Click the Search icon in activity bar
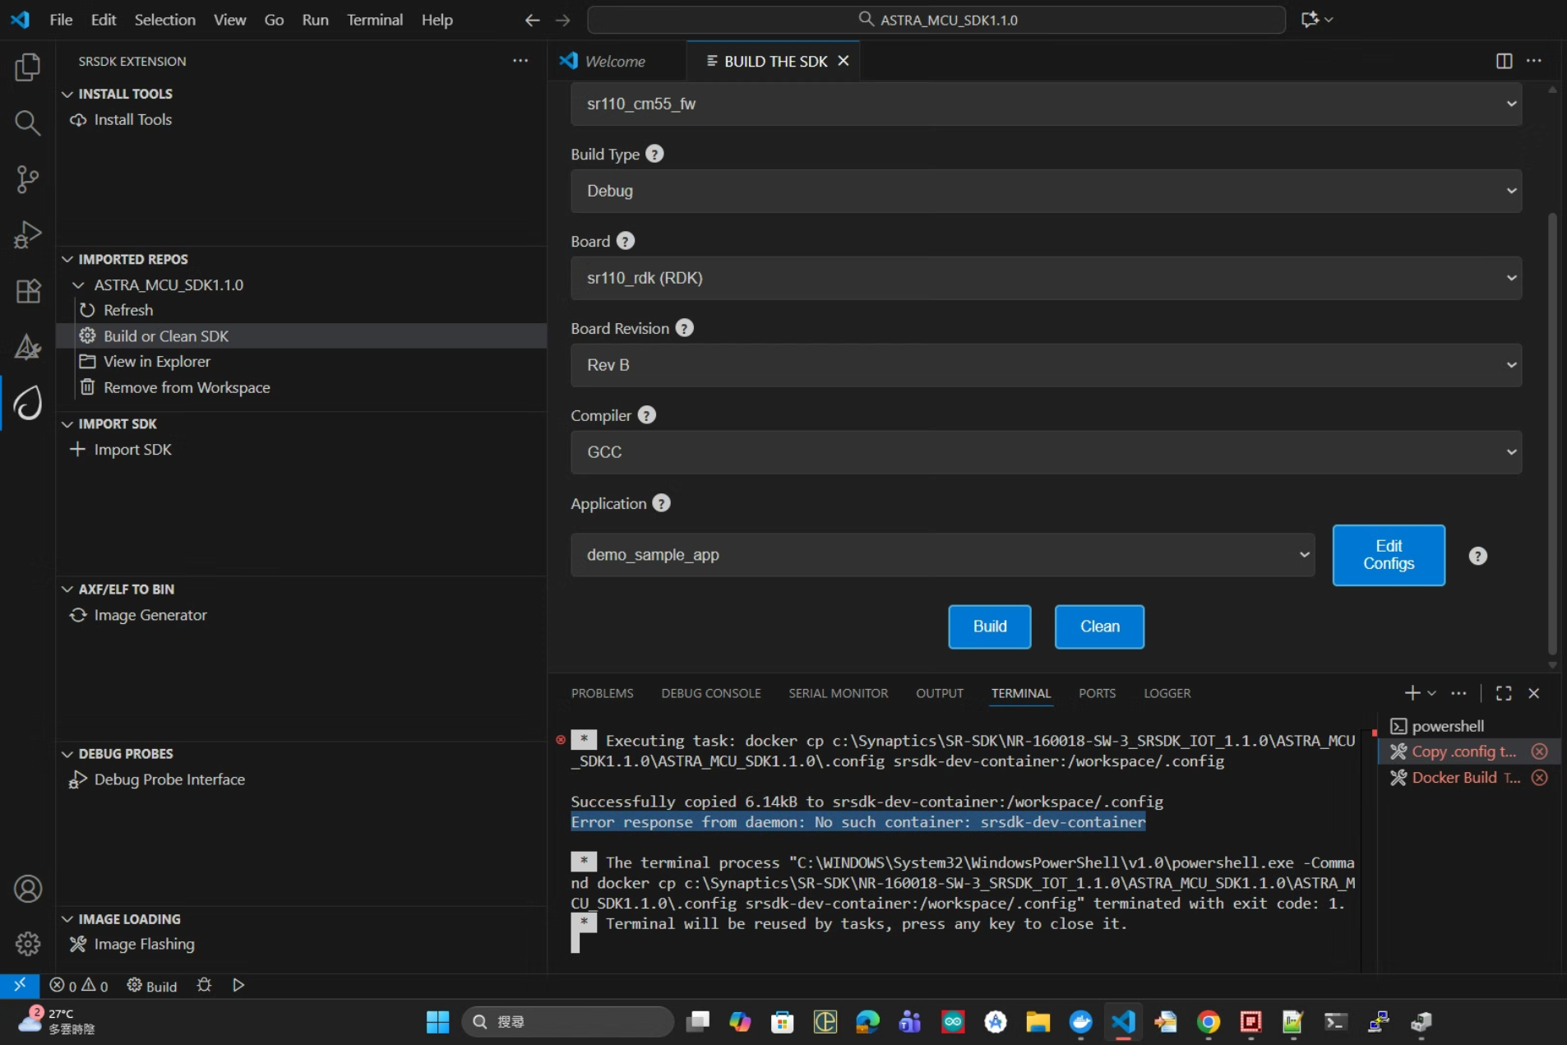This screenshot has height=1045, width=1567. pos(27,123)
